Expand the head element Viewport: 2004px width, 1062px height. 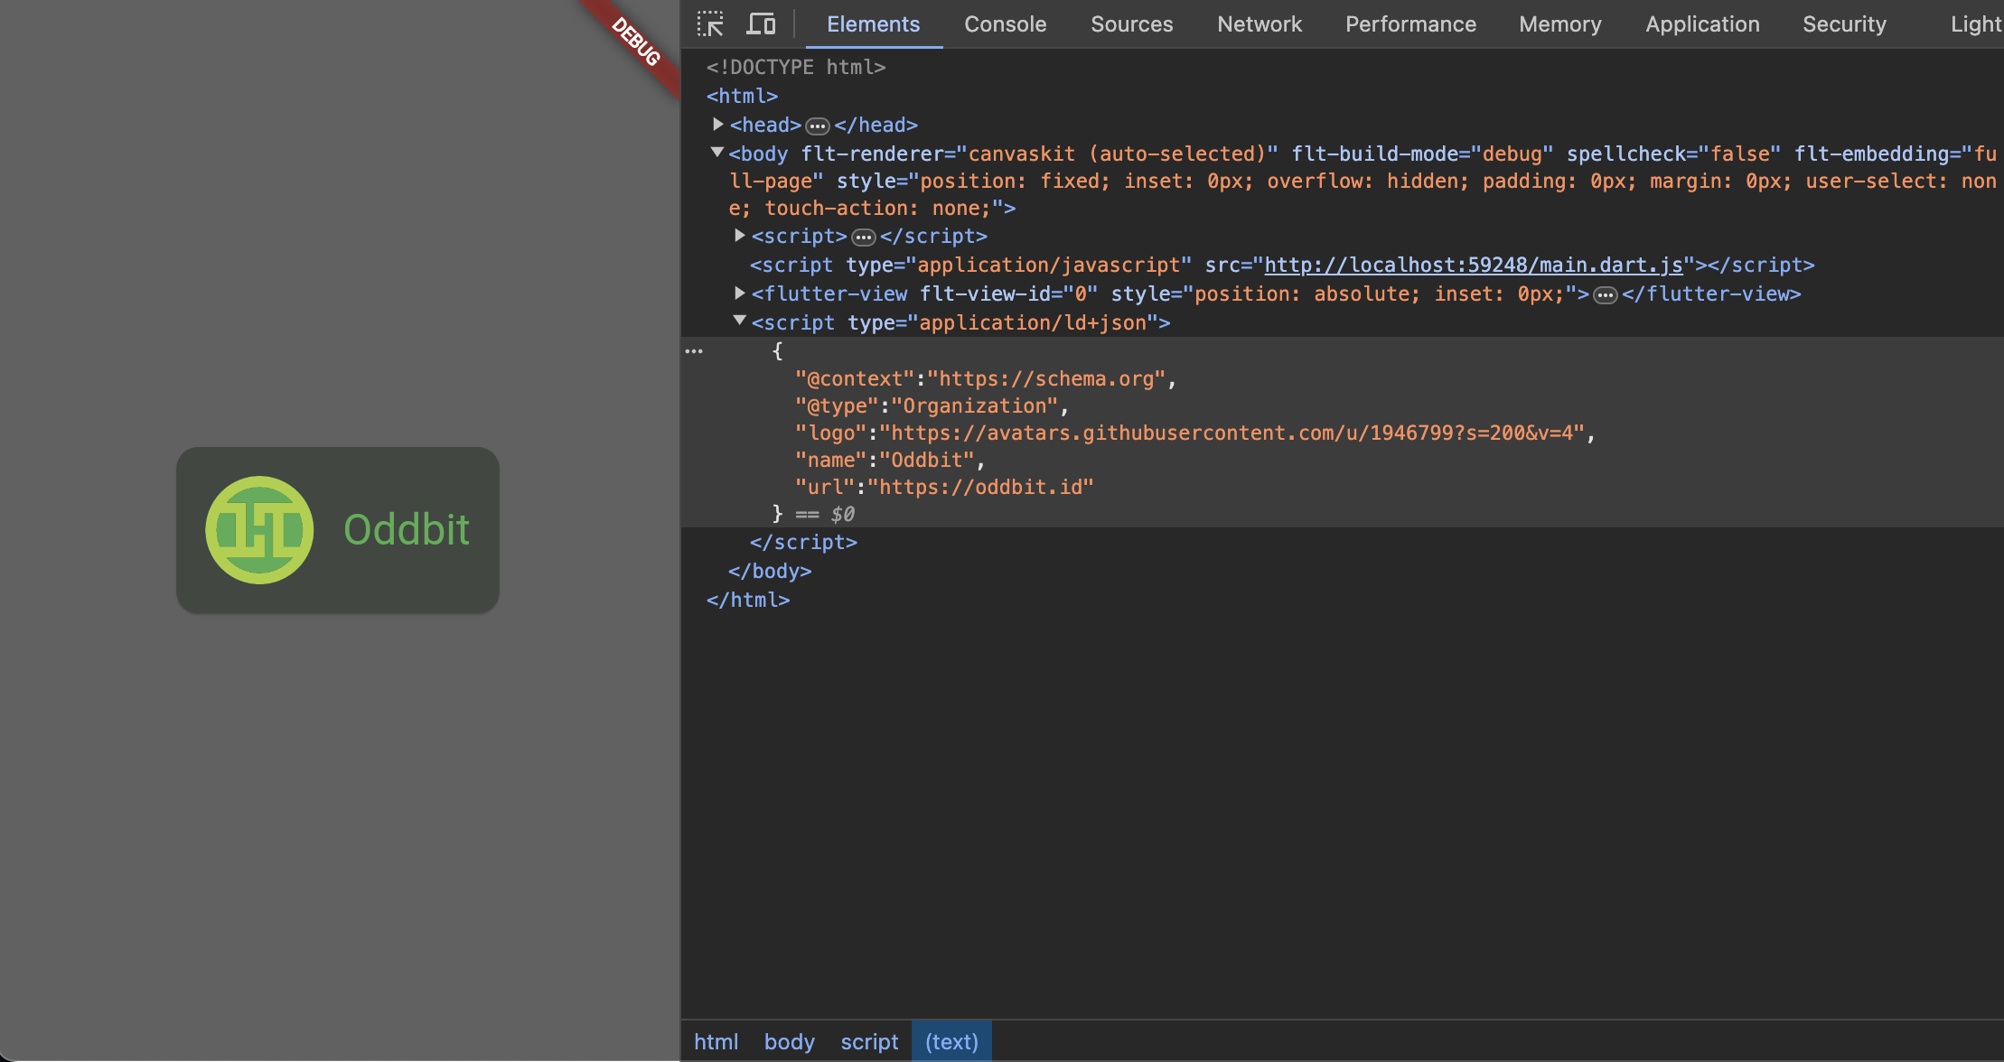coord(717,125)
